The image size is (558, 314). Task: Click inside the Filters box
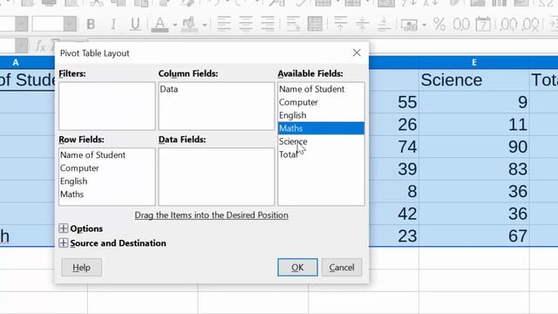107,106
